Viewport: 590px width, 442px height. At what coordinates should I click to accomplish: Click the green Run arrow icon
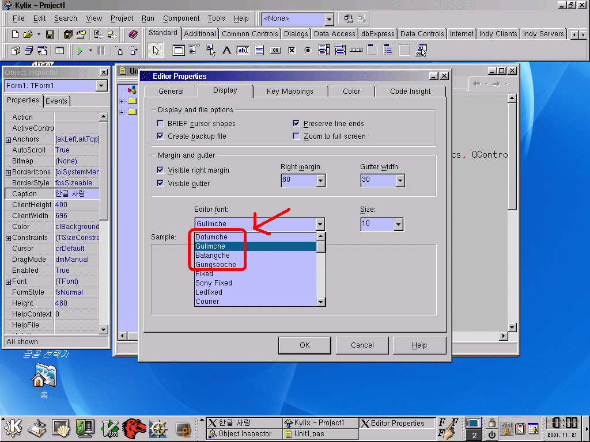click(80, 51)
